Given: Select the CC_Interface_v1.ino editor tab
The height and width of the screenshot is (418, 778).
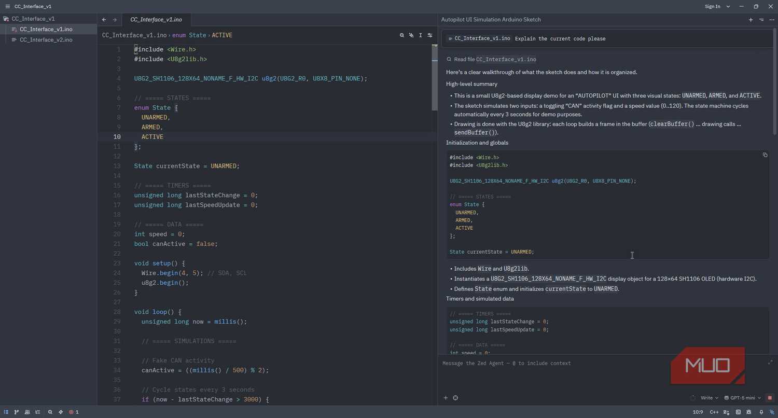Looking at the screenshot, I should pyautogui.click(x=156, y=20).
